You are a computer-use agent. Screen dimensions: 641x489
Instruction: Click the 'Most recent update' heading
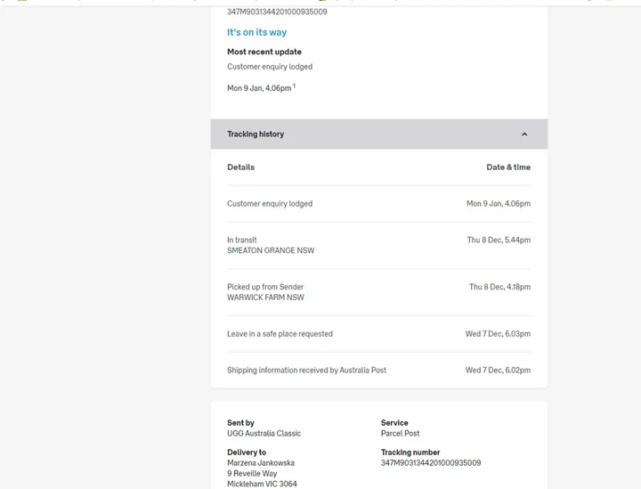[264, 52]
